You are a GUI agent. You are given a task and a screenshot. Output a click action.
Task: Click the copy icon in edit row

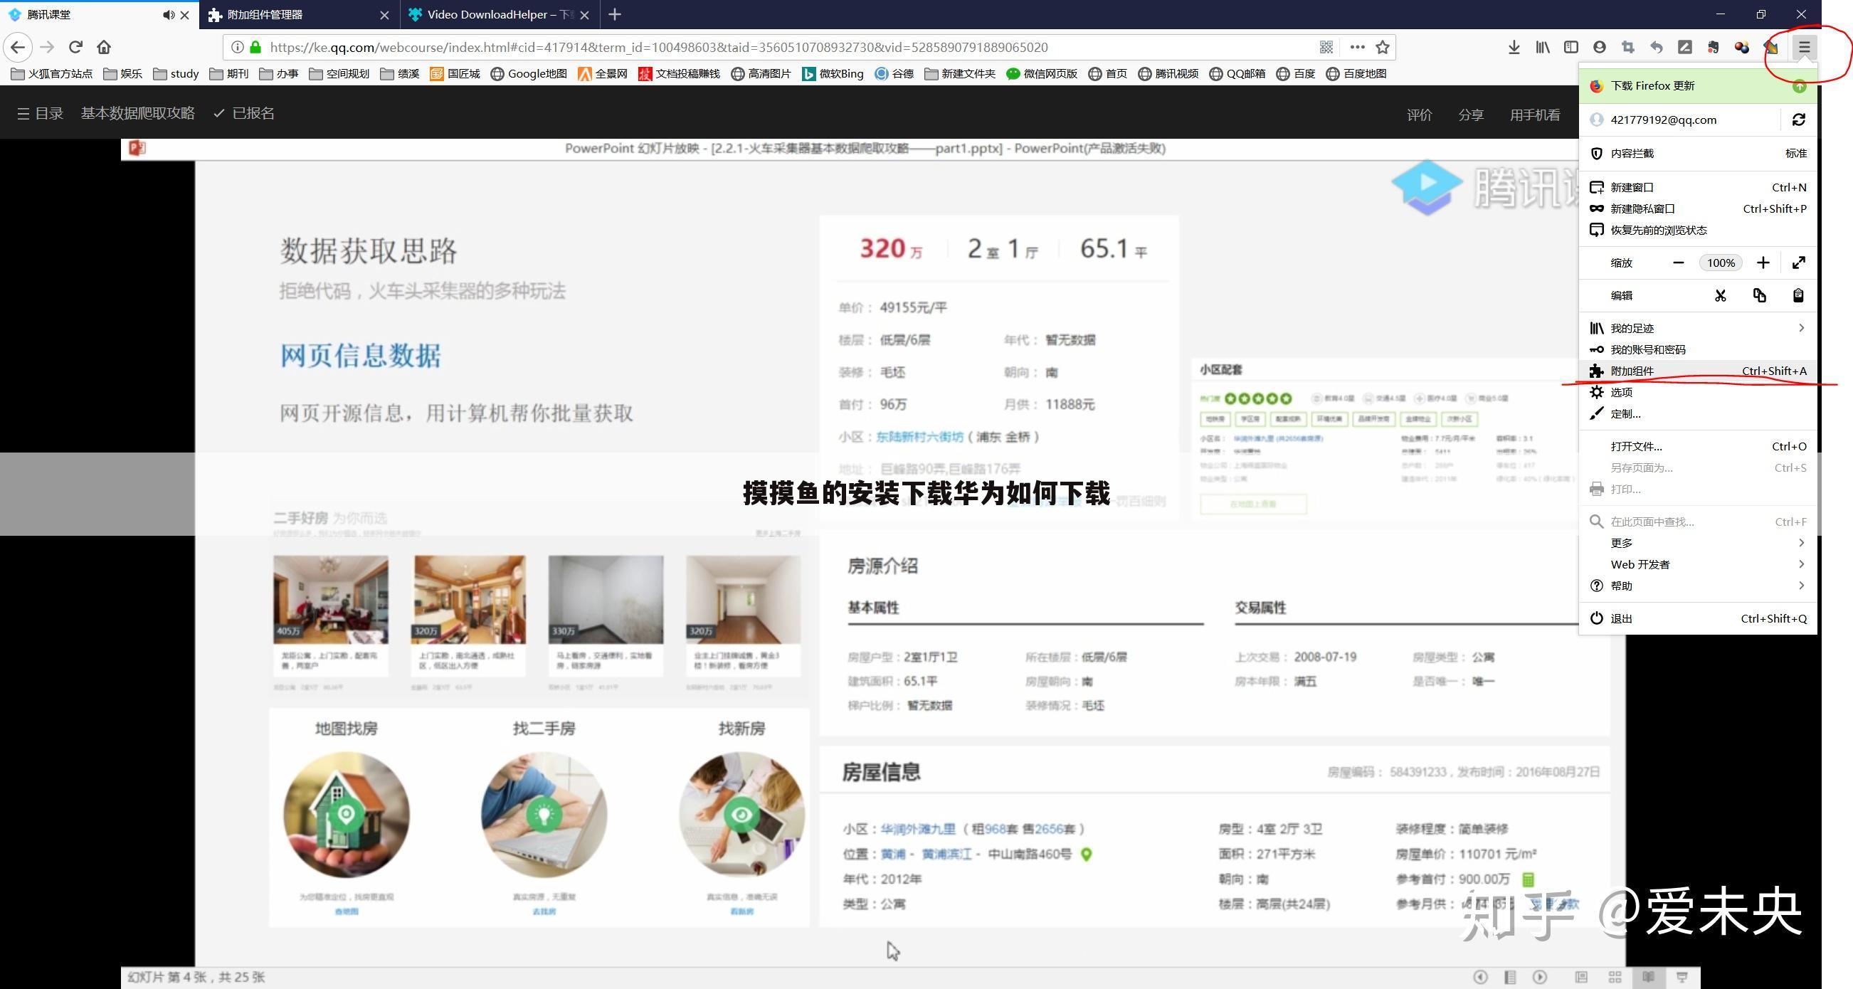pos(1760,295)
